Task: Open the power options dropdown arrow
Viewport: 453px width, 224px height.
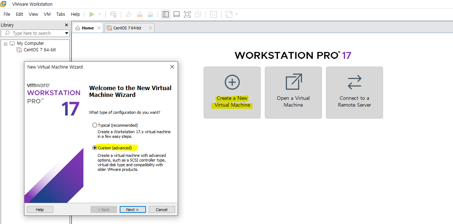Action: 100,14
